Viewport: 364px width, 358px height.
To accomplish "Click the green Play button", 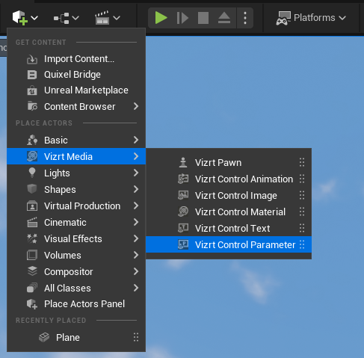I will pos(161,18).
